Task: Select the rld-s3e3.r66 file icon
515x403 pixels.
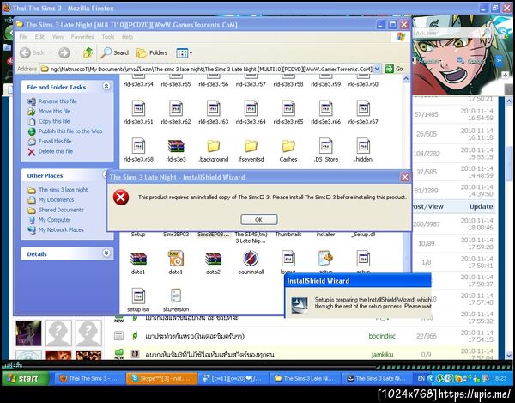Action: pyautogui.click(x=325, y=108)
